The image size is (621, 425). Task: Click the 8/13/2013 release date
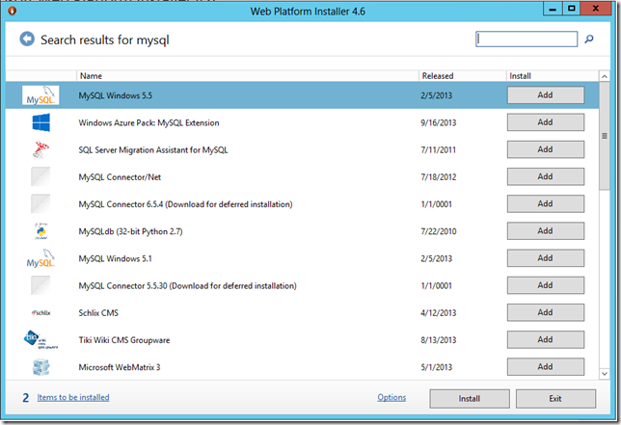pos(439,340)
